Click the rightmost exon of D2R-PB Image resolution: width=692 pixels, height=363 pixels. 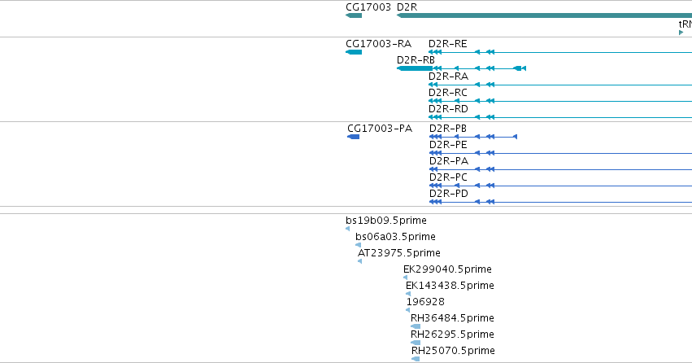tap(515, 137)
